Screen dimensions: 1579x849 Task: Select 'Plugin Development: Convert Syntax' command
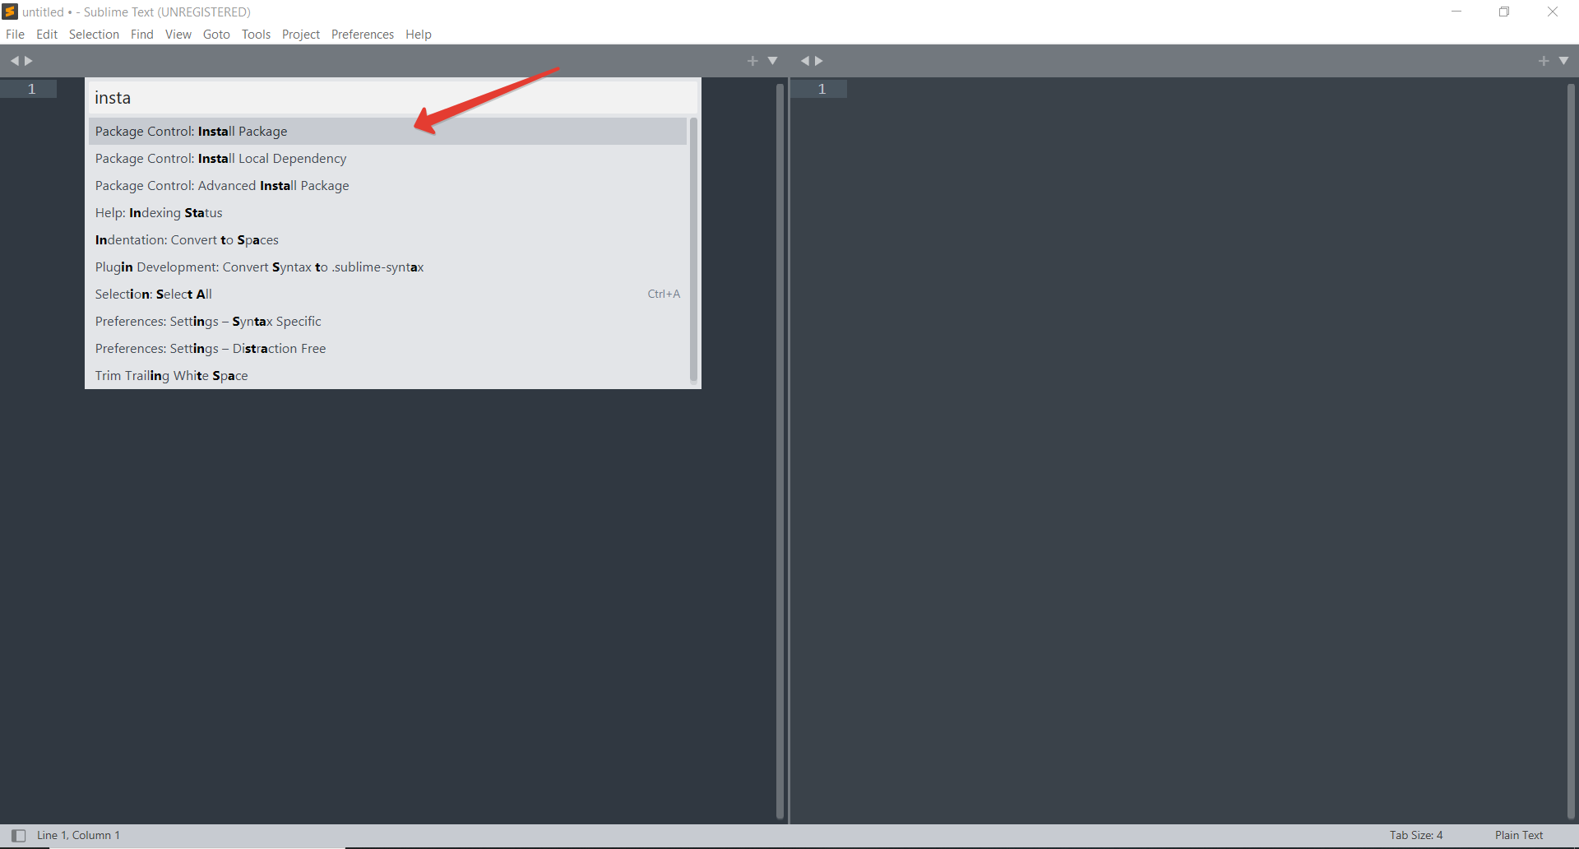click(x=387, y=267)
